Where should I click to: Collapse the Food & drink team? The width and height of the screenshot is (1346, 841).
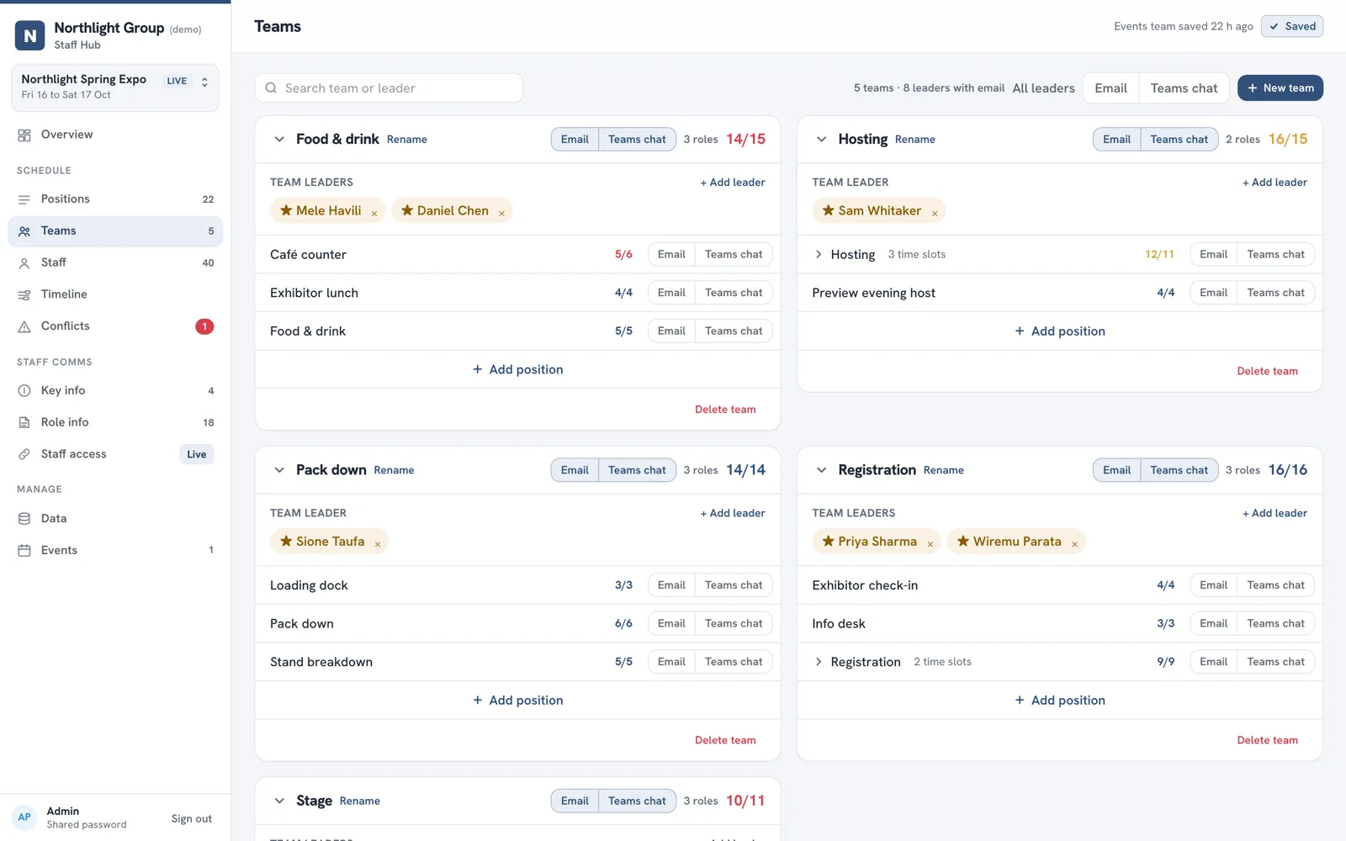[279, 140]
